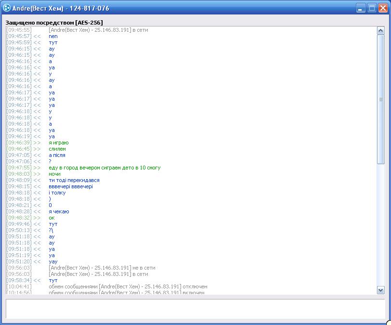Click the first status line at 09:45:55
Screen dimensions: 391x325
[98, 30]
